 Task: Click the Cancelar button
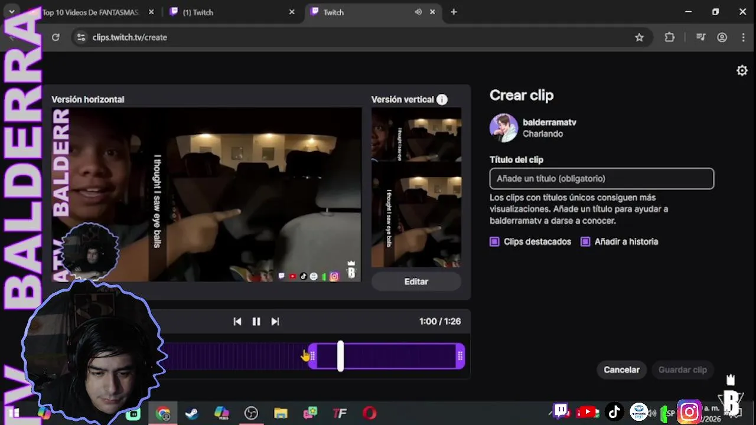point(621,370)
